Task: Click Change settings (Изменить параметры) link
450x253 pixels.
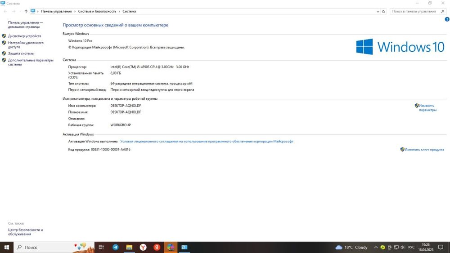Action: [x=427, y=108]
